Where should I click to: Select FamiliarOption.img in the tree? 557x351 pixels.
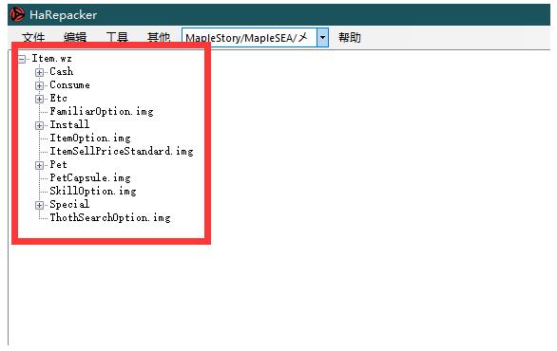pos(102,112)
